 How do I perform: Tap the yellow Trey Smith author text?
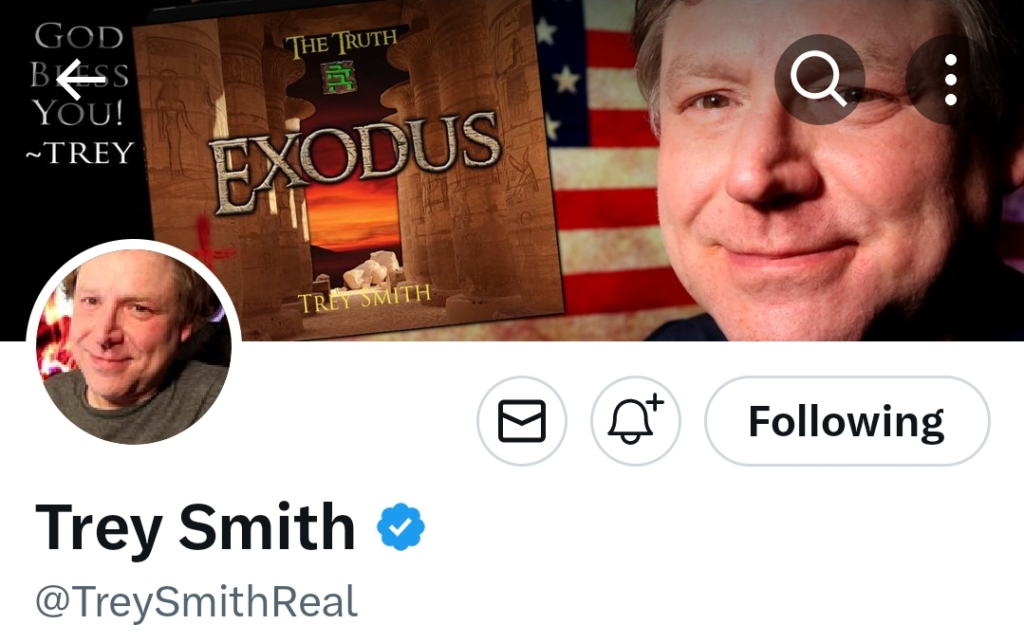click(x=364, y=299)
